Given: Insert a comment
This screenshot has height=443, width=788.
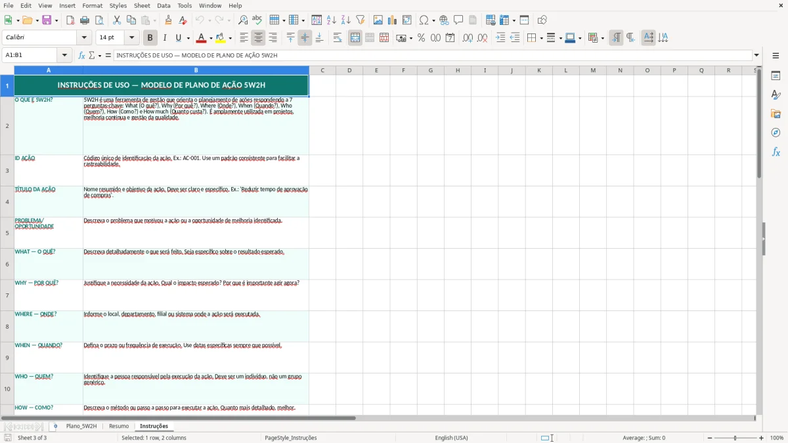Looking at the screenshot, I should click(458, 20).
